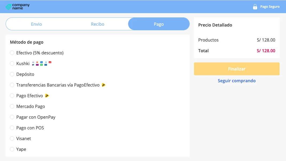Click PagoEfectivo icon beside Transferencias Bancarias
Screen dimensions: 286x161
(x=104, y=85)
